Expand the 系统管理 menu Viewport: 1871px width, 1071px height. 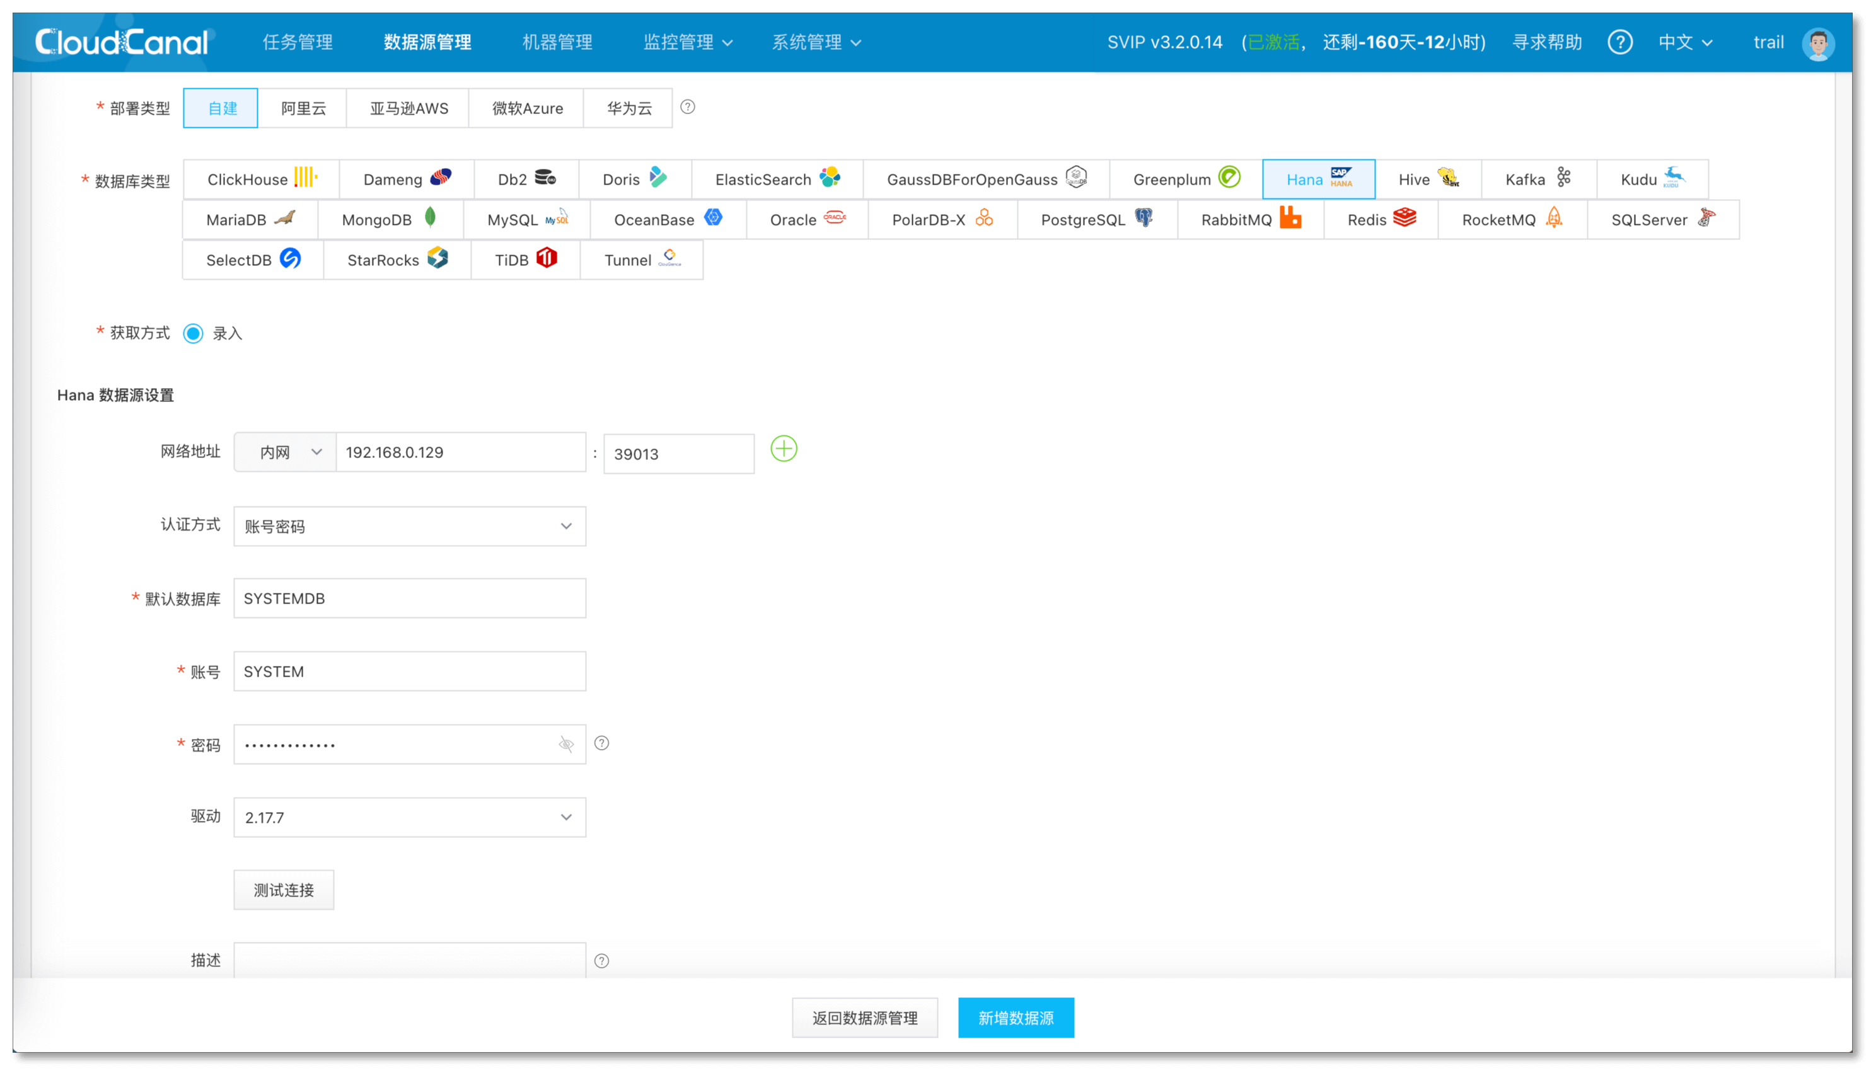(x=816, y=42)
